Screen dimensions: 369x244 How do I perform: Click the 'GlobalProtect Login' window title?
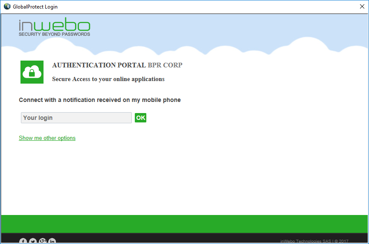(x=35, y=7)
